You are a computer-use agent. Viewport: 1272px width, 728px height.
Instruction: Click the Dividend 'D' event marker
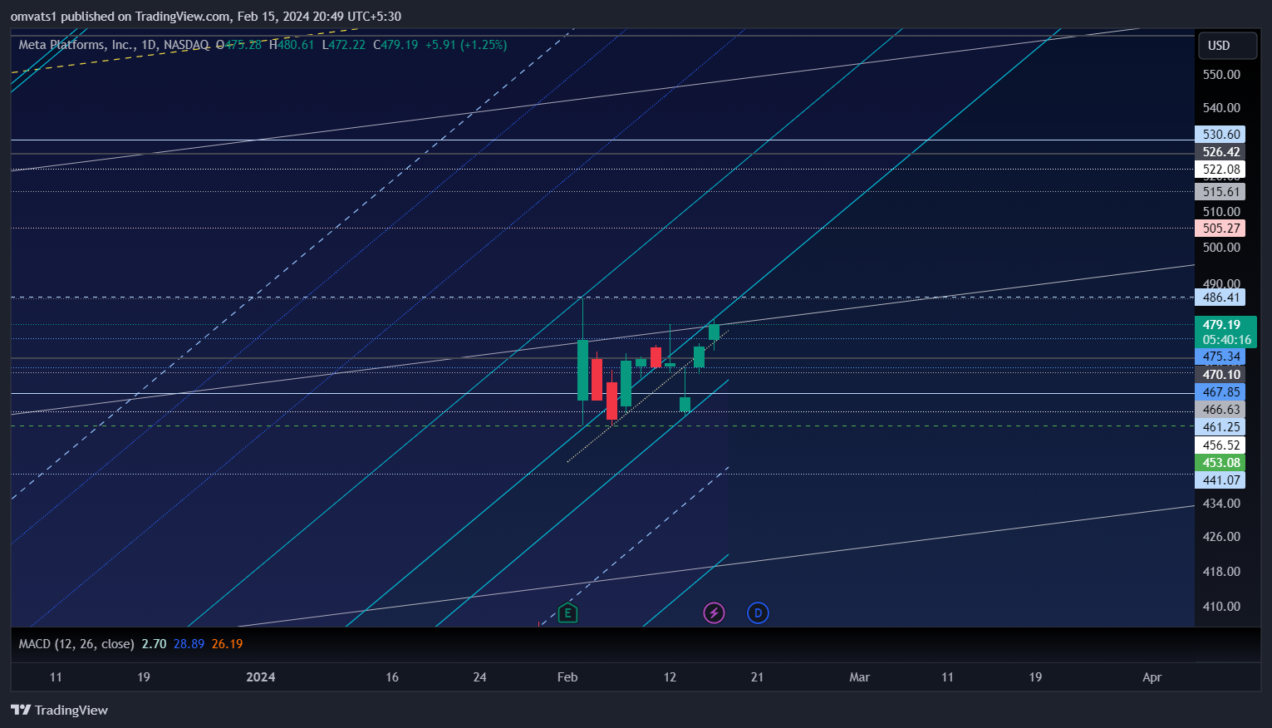[758, 613]
